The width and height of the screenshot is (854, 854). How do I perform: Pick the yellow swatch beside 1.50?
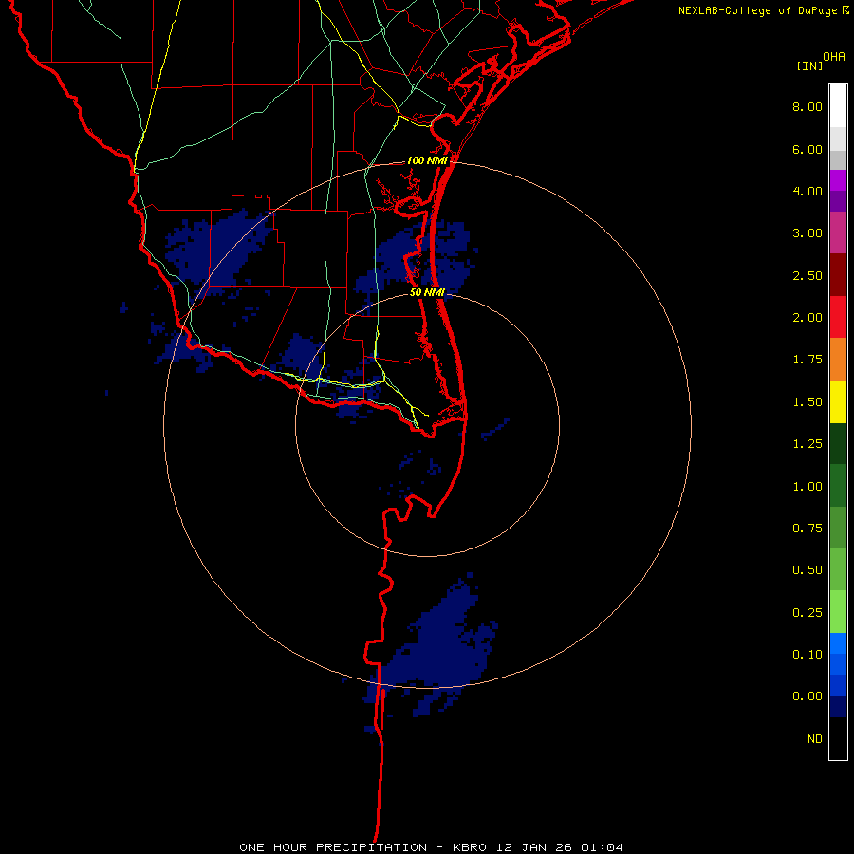pos(838,401)
